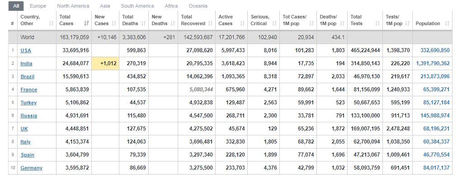Open the Spain country link
This screenshot has height=175, width=462.
tap(27, 155)
